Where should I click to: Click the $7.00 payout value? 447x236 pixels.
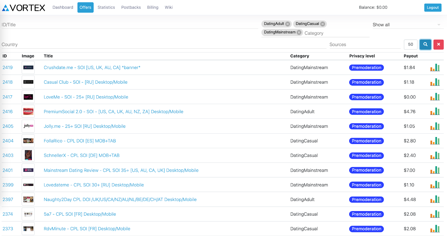coord(409,170)
